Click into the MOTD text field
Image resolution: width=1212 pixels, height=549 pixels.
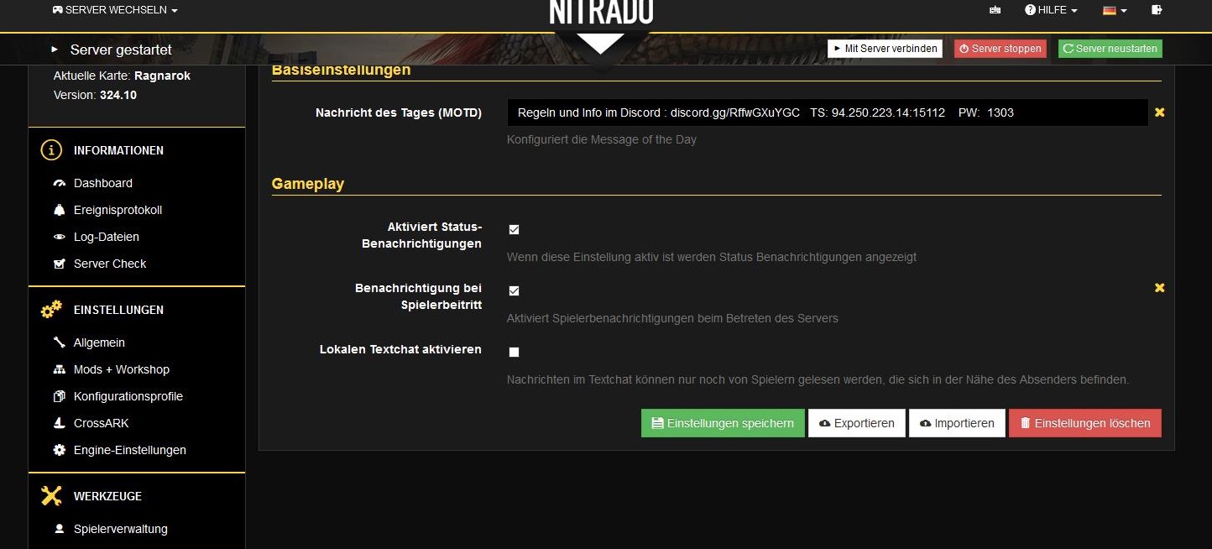[x=828, y=112]
